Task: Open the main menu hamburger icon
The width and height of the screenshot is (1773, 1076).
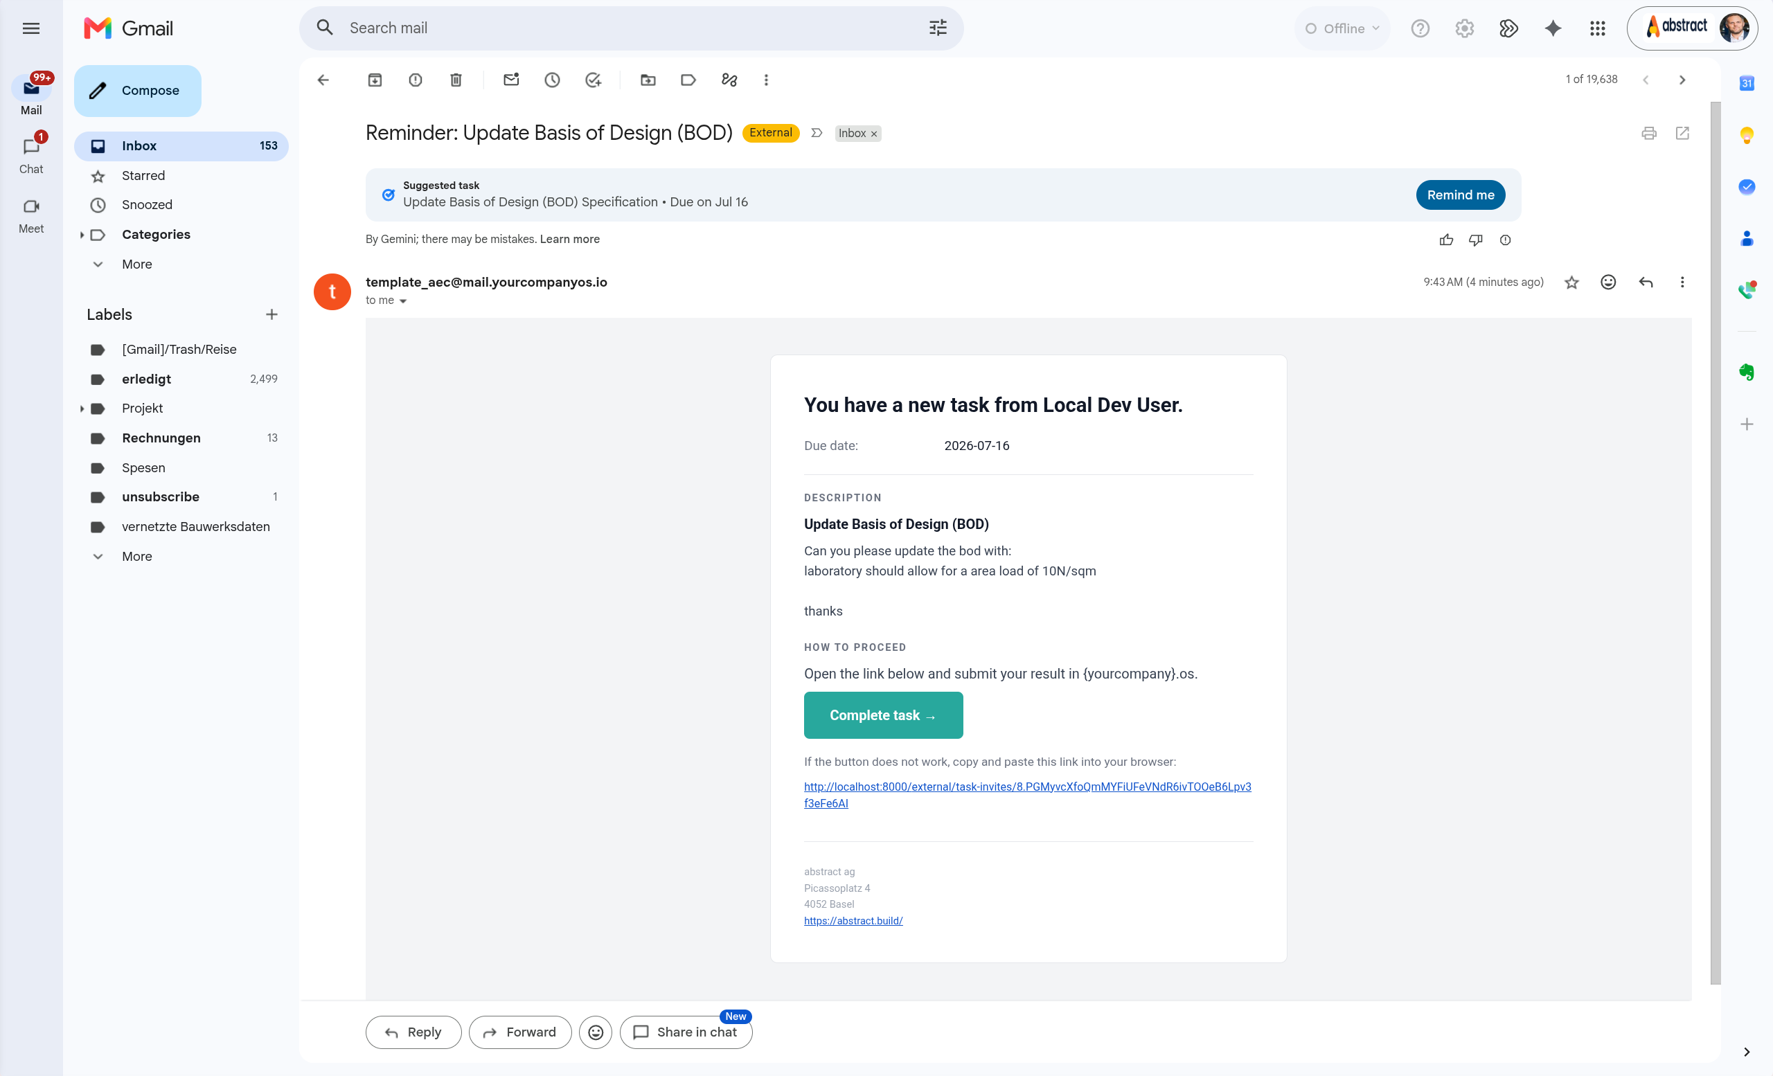Action: coord(31,29)
